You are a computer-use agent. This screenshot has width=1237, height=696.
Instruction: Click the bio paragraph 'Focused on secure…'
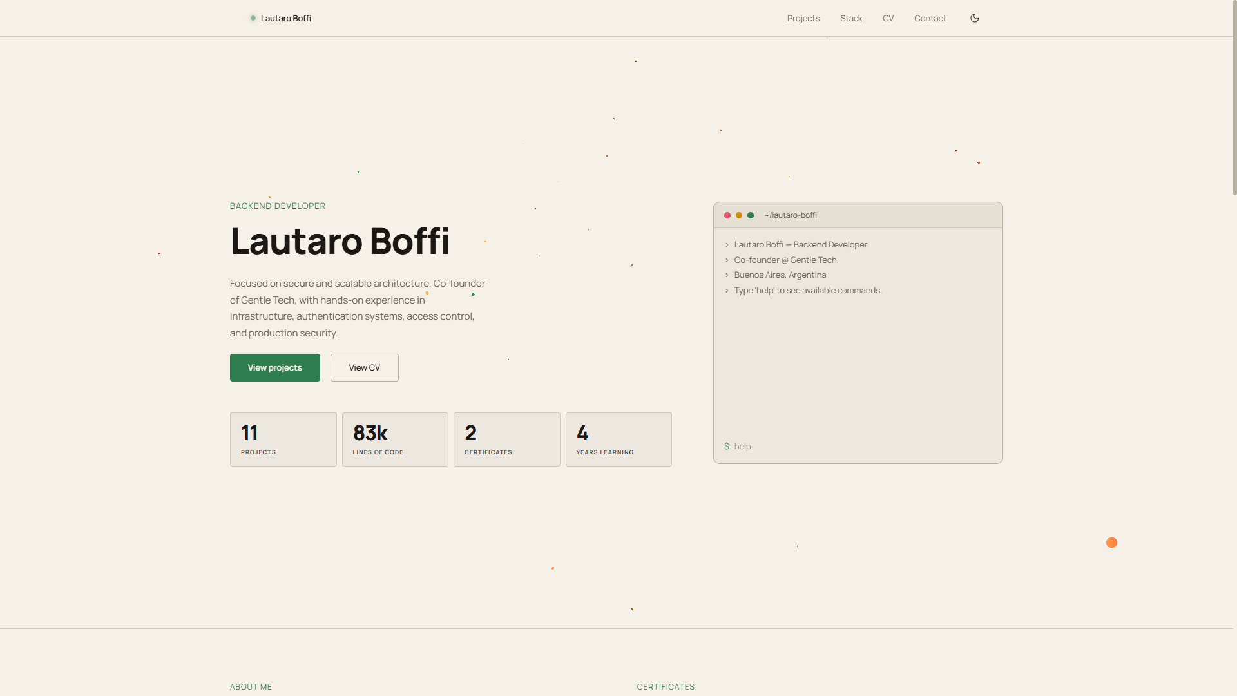click(x=358, y=308)
